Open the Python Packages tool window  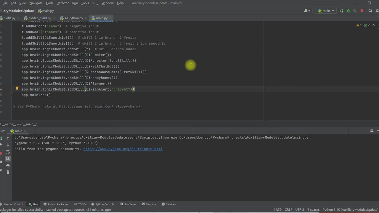pyautogui.click(x=56, y=204)
